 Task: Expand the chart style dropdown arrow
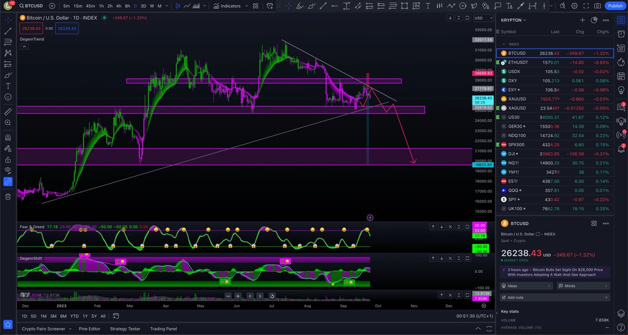(205, 6)
